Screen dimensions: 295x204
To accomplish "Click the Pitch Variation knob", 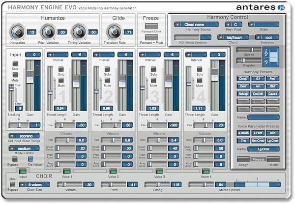I will [49, 32].
